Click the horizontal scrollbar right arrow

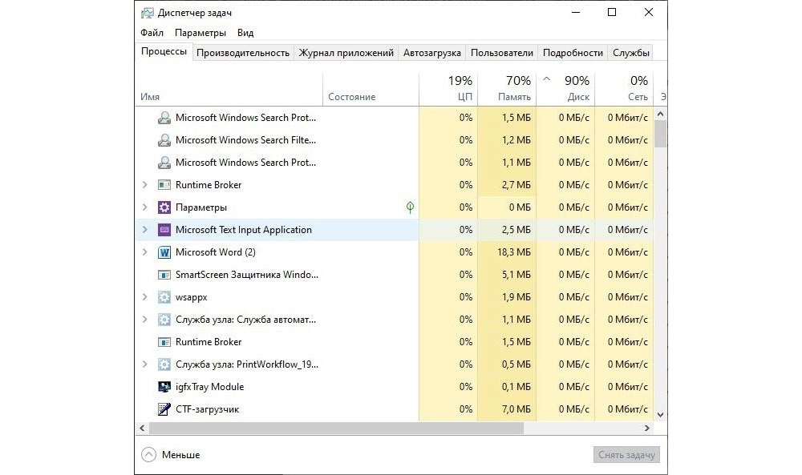coord(647,428)
